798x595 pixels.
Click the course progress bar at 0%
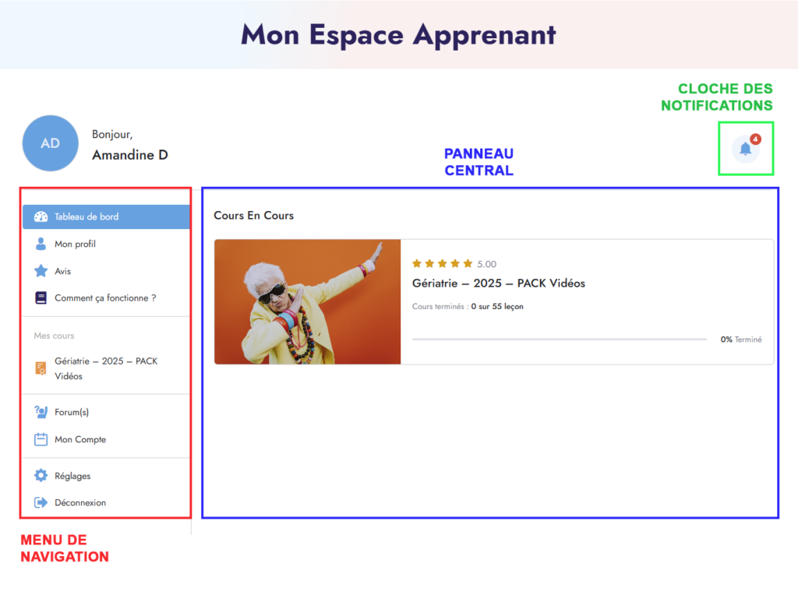pyautogui.click(x=559, y=340)
